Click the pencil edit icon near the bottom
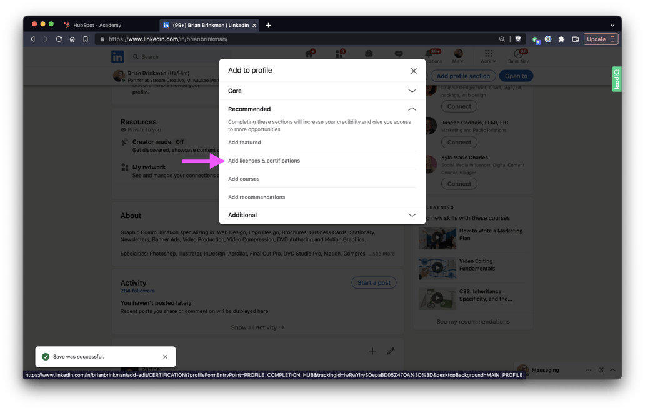The image size is (645, 410). click(x=391, y=351)
